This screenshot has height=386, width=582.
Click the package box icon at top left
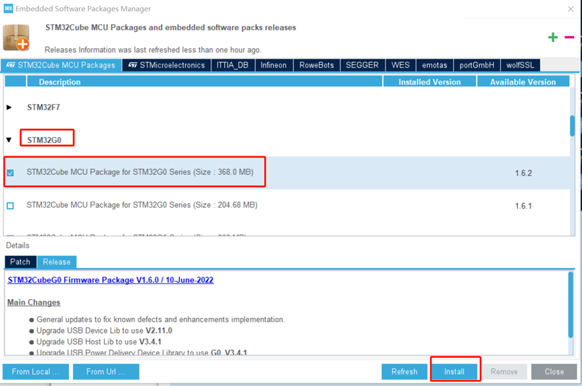point(16,38)
